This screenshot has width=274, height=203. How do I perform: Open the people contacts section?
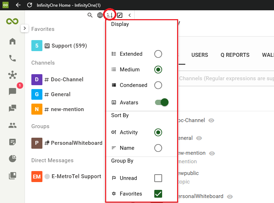tap(12, 125)
